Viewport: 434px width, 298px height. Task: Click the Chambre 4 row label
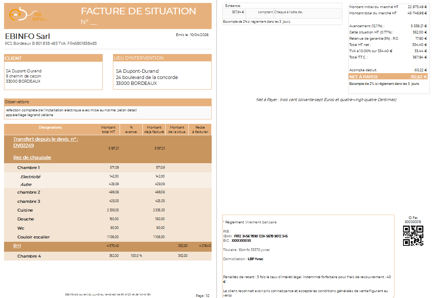29,256
